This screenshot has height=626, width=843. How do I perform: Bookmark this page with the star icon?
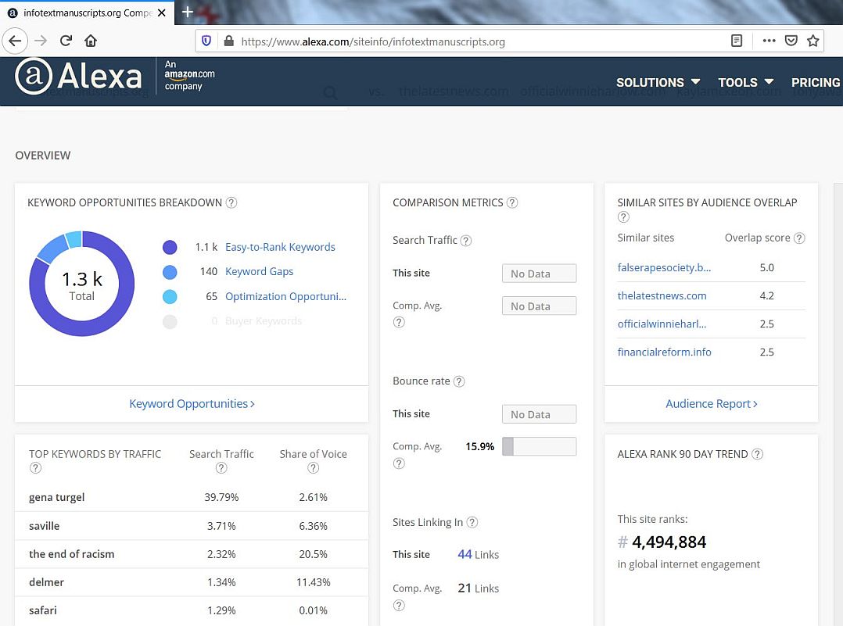(813, 41)
